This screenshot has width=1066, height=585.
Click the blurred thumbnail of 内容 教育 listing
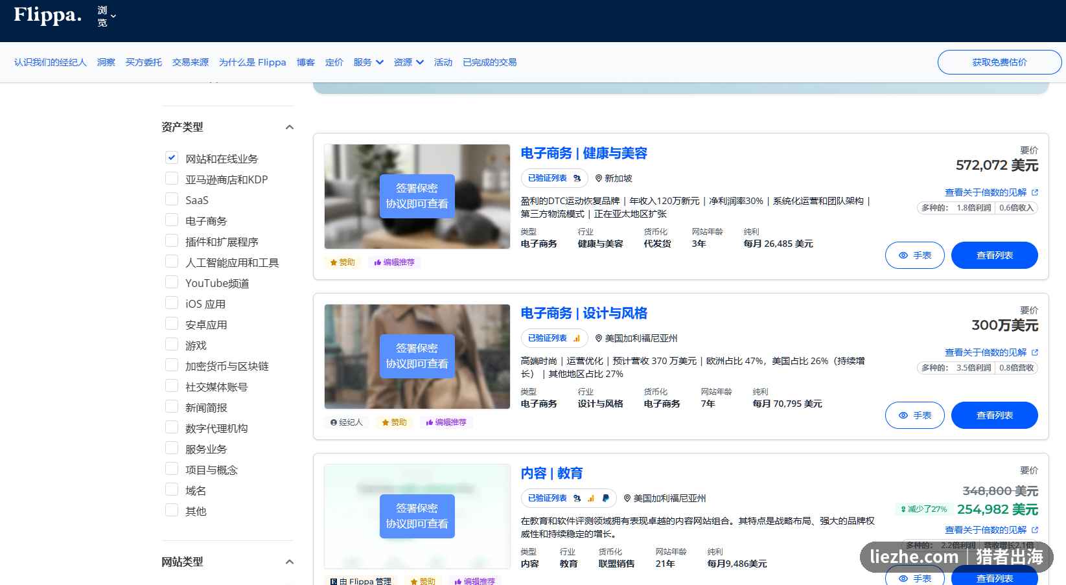(417, 516)
